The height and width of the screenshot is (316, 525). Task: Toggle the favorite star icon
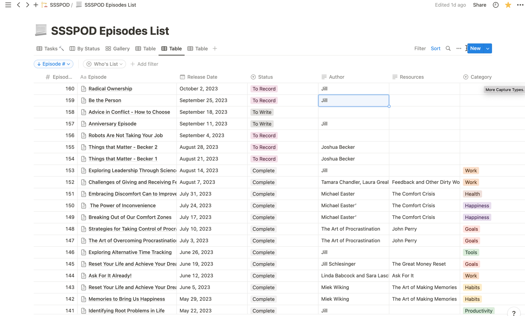[x=508, y=5]
